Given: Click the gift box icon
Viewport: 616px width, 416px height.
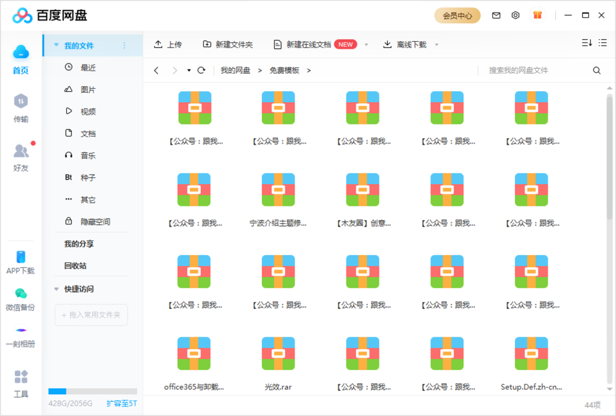Looking at the screenshot, I should pyautogui.click(x=537, y=15).
